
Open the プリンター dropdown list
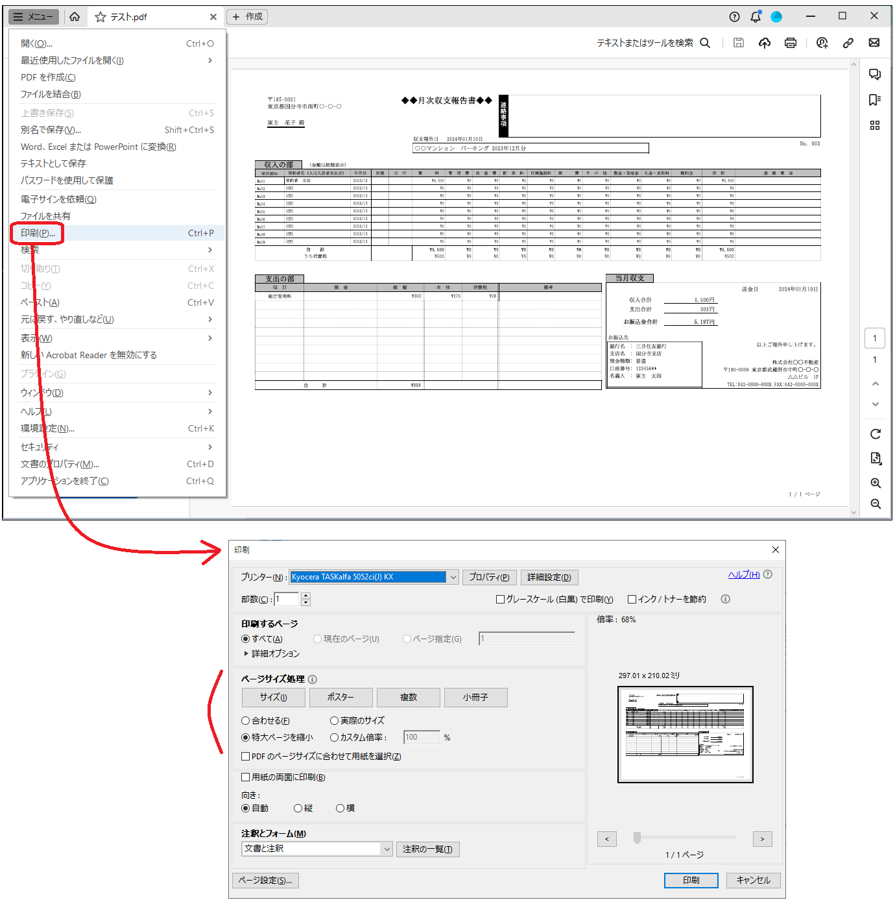tap(453, 577)
